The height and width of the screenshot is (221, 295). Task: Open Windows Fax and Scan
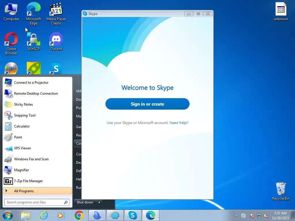coord(37,159)
